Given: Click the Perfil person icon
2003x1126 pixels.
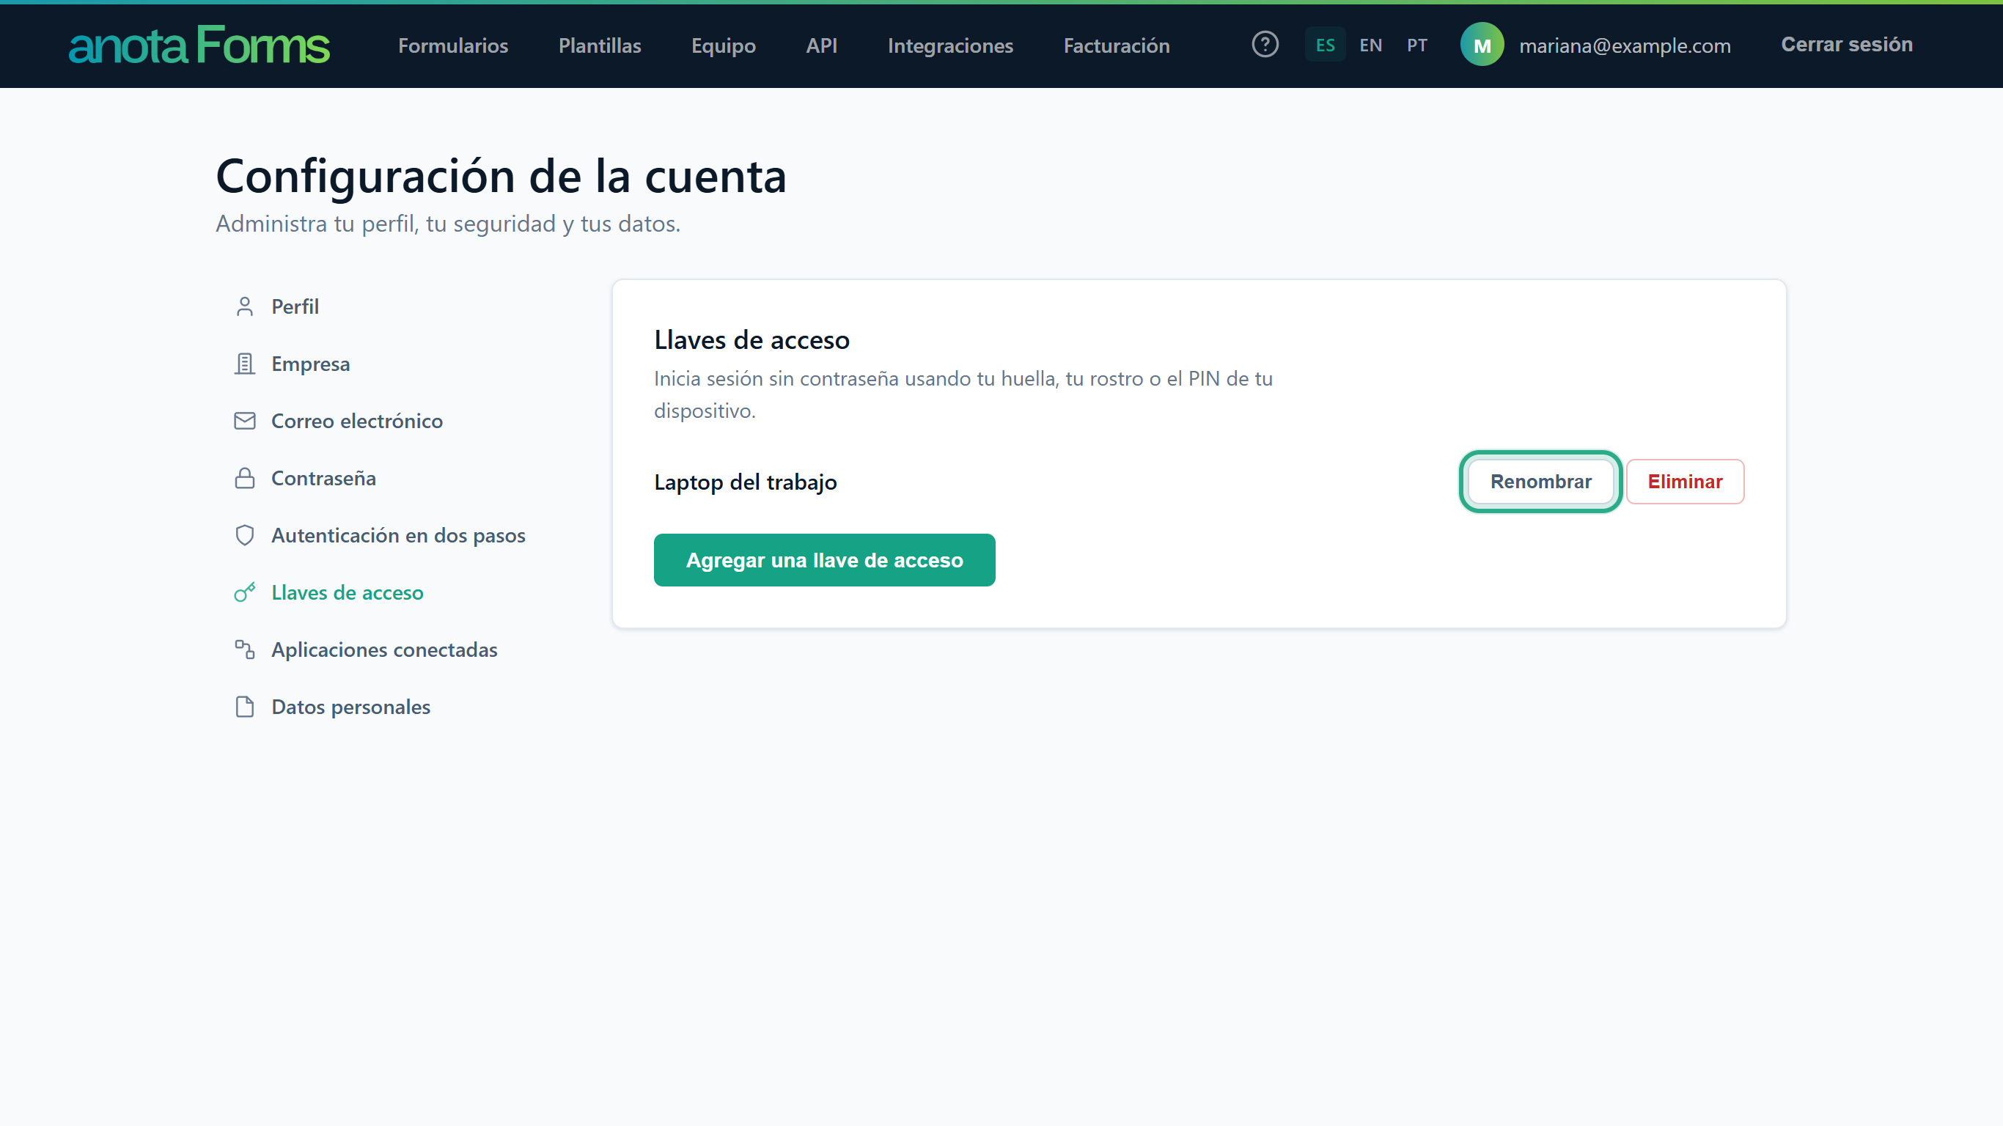Looking at the screenshot, I should coord(245,306).
